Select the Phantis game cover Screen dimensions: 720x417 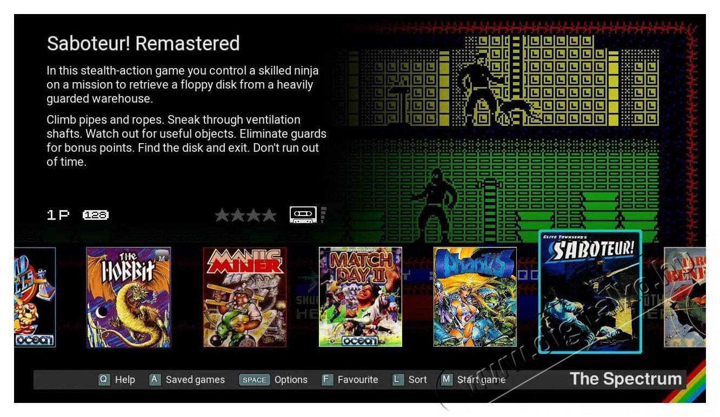(x=475, y=297)
